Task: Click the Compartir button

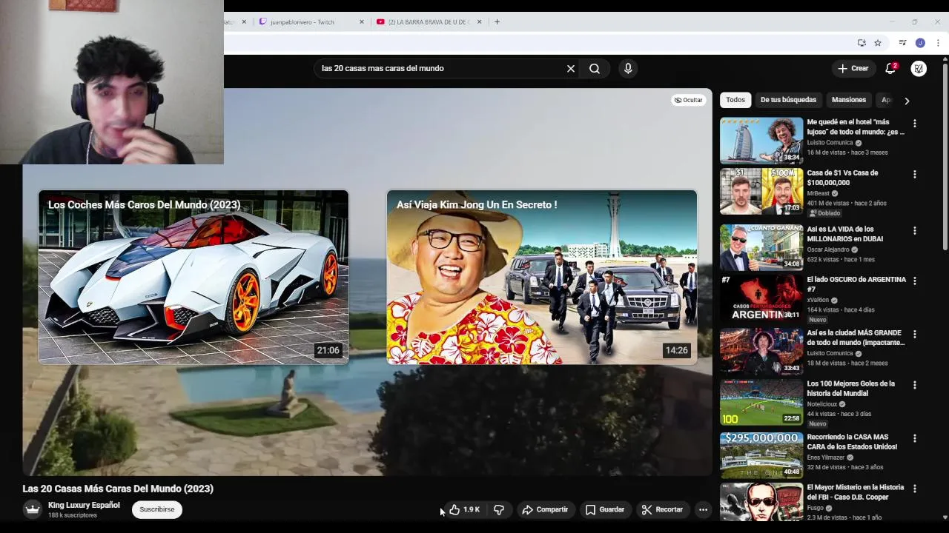Action: 545,509
